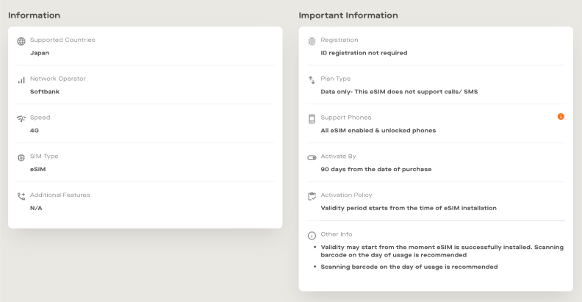
Task: Click the 90 days from purchase text
Action: pos(376,169)
